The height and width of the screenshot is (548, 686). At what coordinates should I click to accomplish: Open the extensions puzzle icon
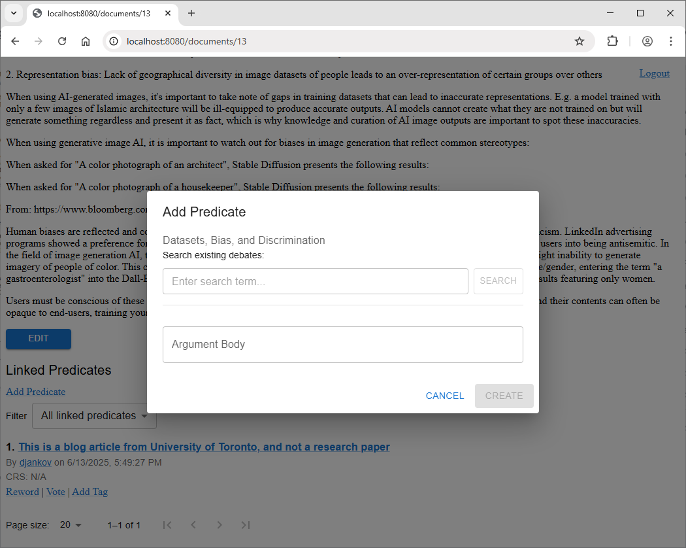pos(613,41)
